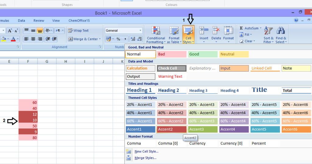This screenshot has width=312, height=164.
Task: Click Merge Styles...
Action: [x=145, y=158]
